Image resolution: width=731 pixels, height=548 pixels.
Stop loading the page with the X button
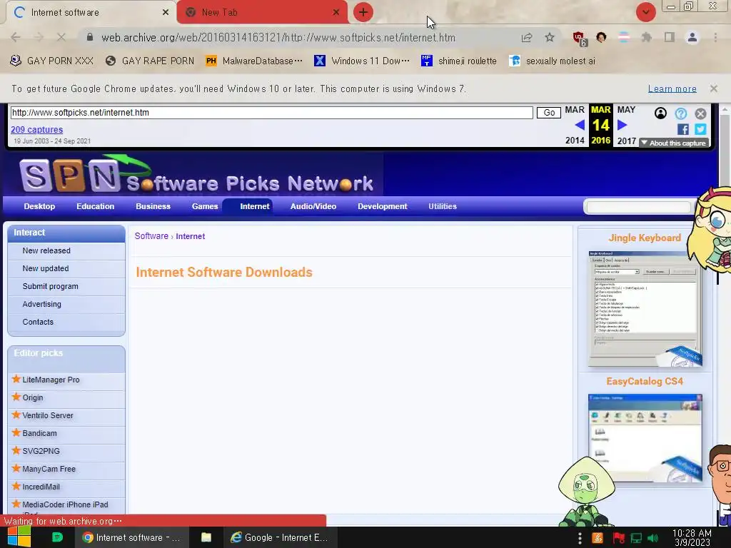[x=61, y=37]
